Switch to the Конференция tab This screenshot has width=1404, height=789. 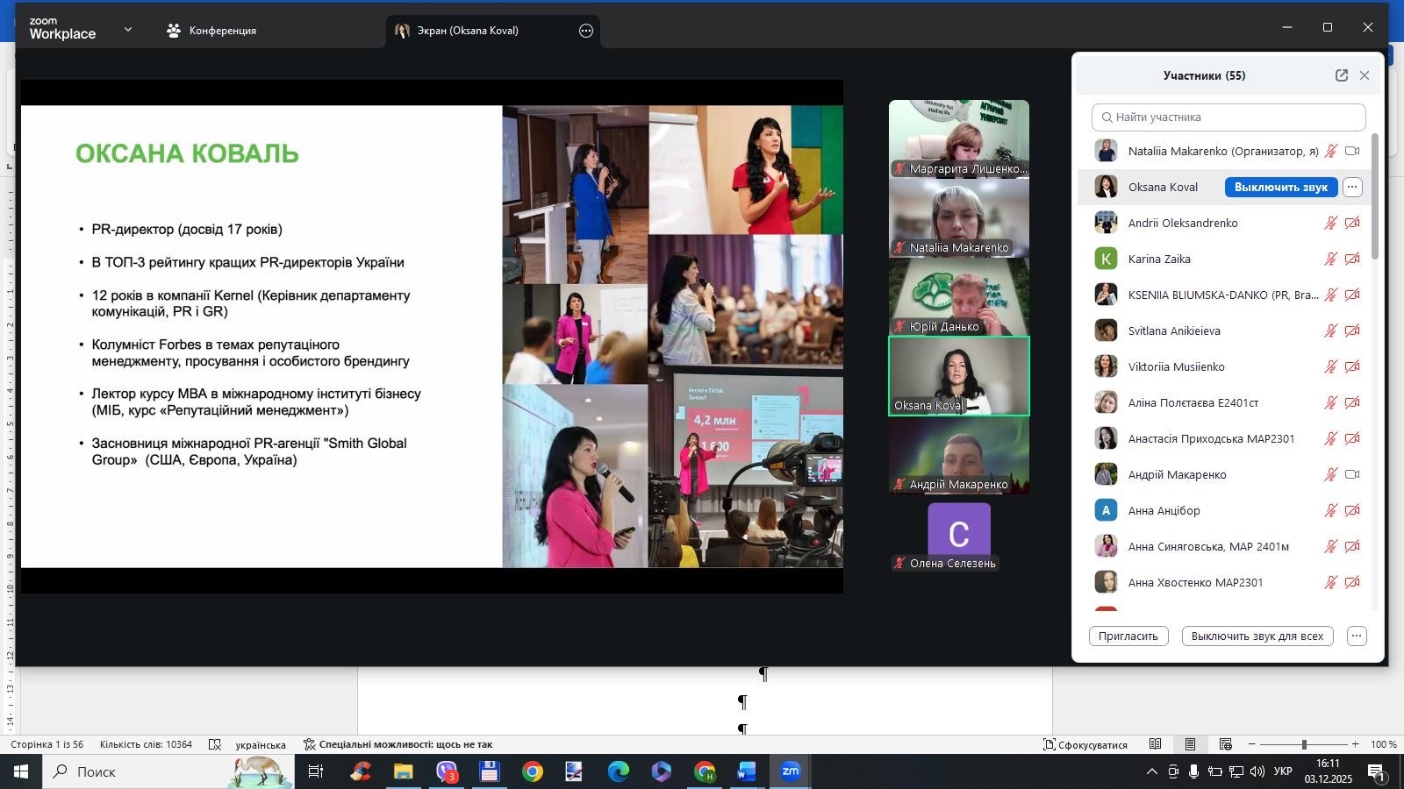point(212,31)
